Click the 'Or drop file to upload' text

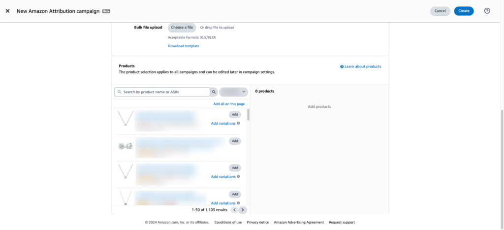(217, 28)
